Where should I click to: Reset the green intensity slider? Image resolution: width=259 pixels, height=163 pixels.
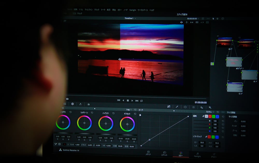click(223, 128)
